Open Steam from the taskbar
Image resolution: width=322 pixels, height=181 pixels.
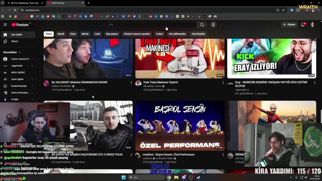198,177
